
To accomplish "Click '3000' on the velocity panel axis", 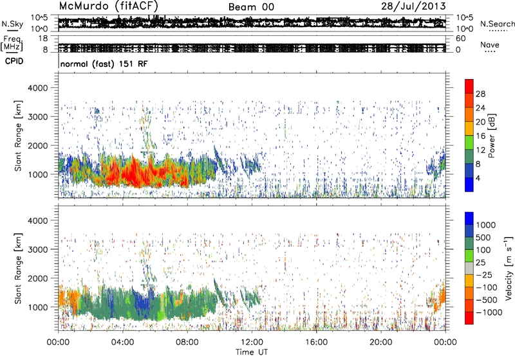I will (x=38, y=249).
